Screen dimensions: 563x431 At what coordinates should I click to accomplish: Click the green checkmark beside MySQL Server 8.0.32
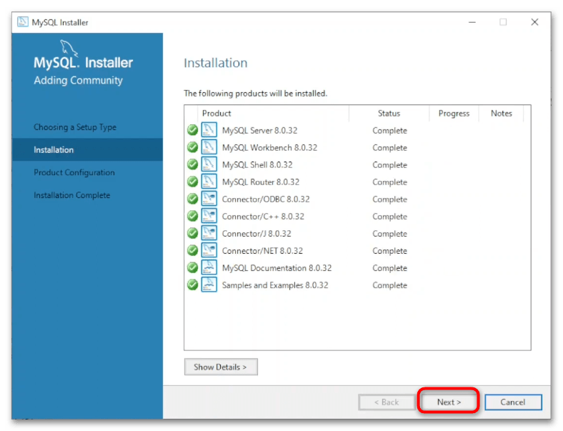(x=192, y=130)
